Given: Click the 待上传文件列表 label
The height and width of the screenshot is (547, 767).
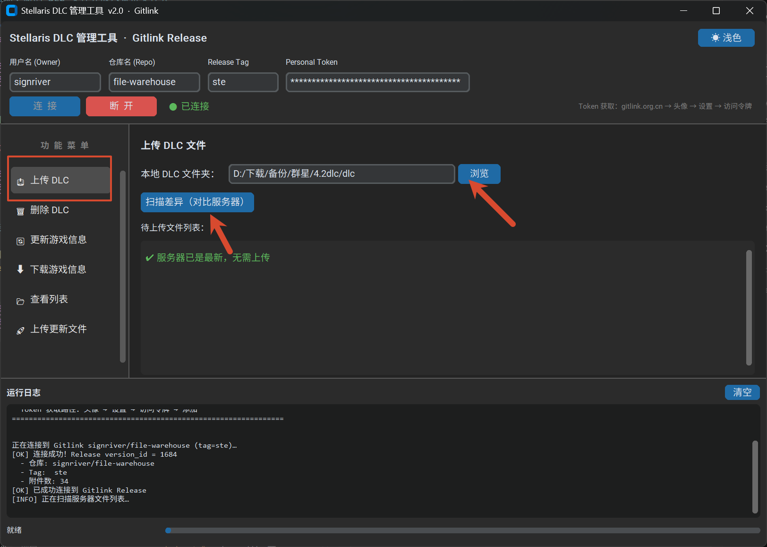Looking at the screenshot, I should (172, 228).
